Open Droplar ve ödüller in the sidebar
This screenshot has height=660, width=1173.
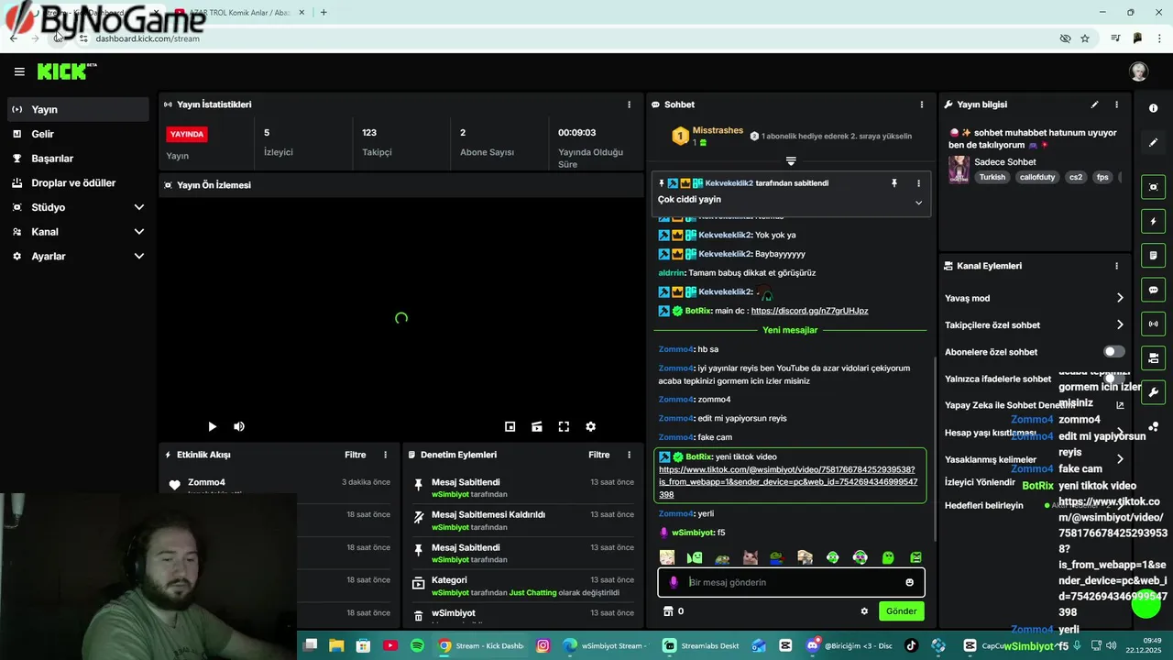click(78, 182)
